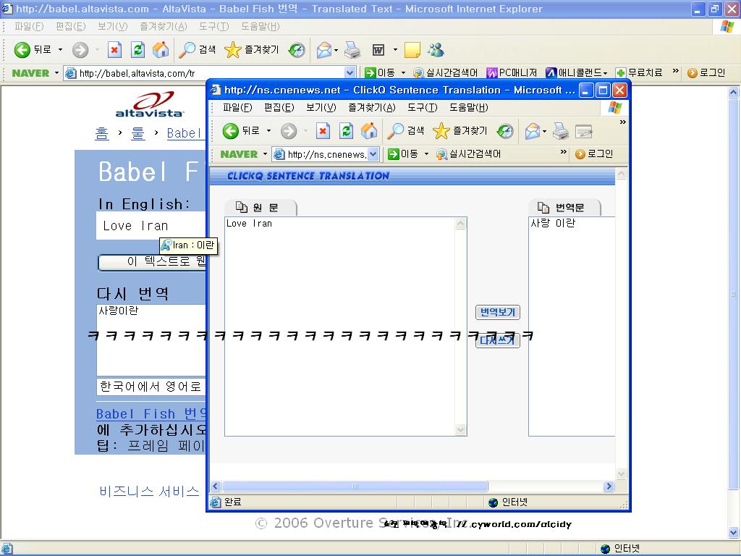Open Search (검색) in main window toolbar
Viewport: 741px width, 556px height.
coord(197,50)
